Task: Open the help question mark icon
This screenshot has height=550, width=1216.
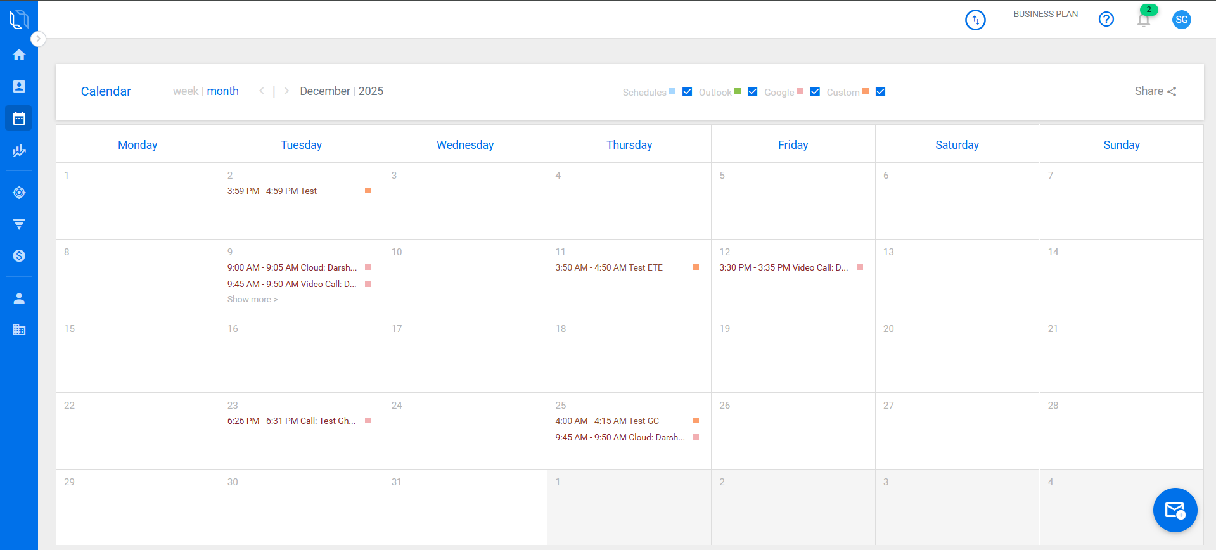Action: [1106, 20]
